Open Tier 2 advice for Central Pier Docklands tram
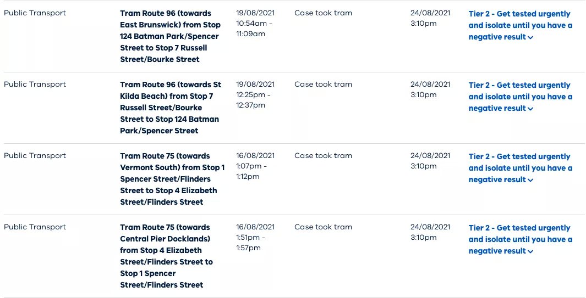Screen dimensions: 586x298 tap(520, 239)
